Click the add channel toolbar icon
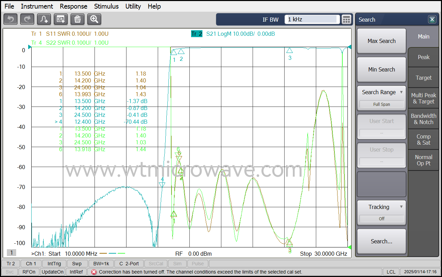Image resolution: width=442 pixels, height=277 pixels. (61, 19)
